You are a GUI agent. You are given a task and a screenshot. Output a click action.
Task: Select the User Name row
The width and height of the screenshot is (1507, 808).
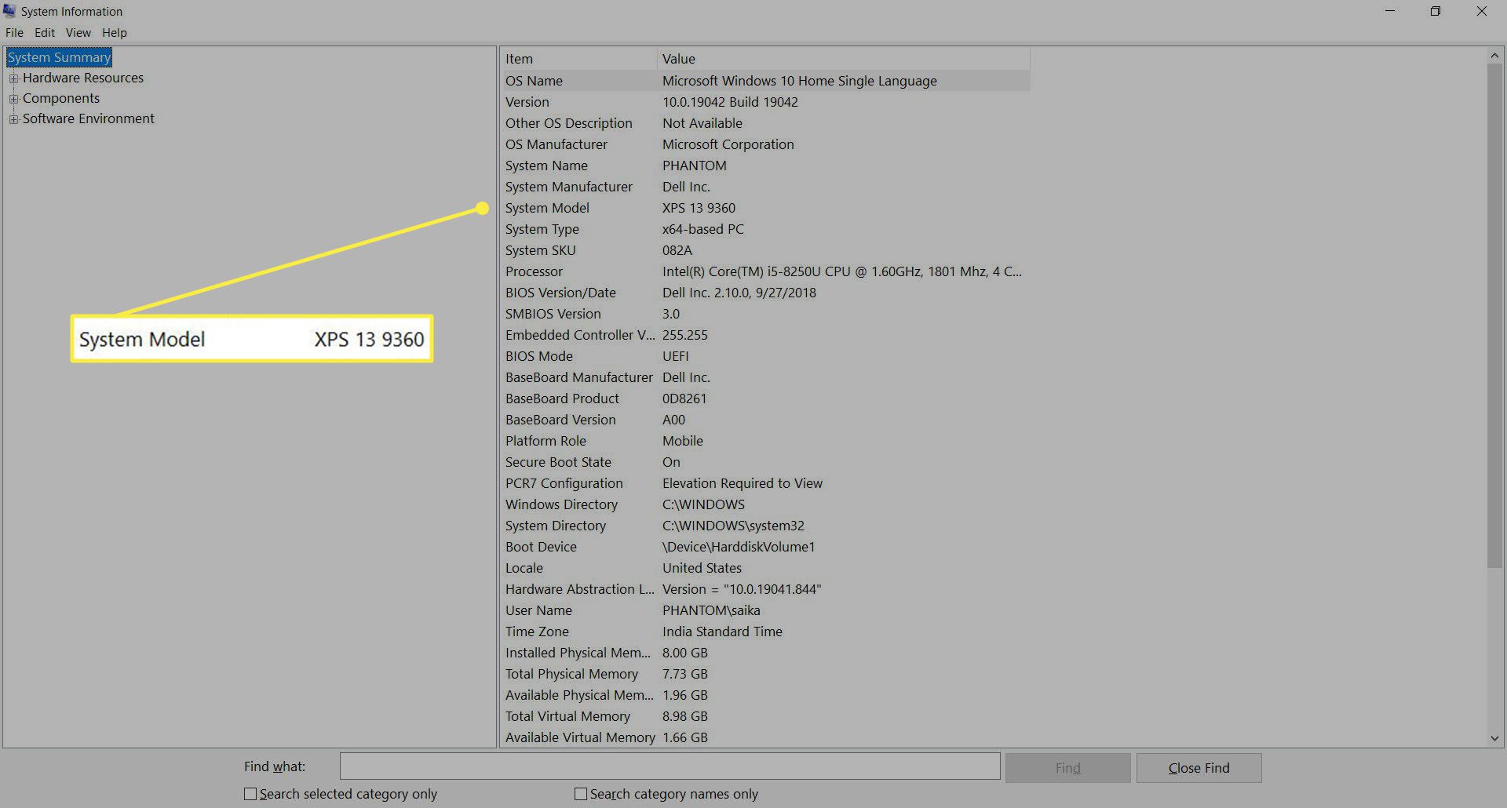(765, 610)
